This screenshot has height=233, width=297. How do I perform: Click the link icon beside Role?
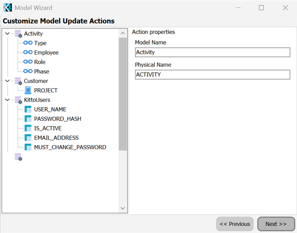[x=28, y=62]
